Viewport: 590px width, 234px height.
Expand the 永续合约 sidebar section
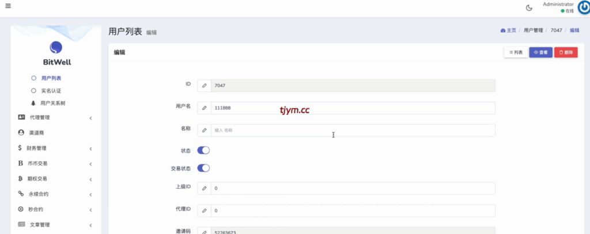(55, 194)
